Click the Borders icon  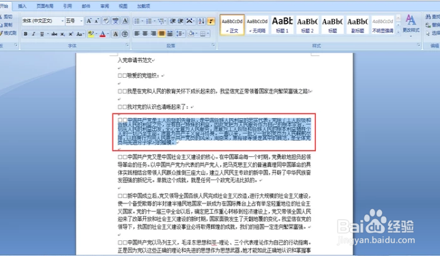[x=203, y=33]
